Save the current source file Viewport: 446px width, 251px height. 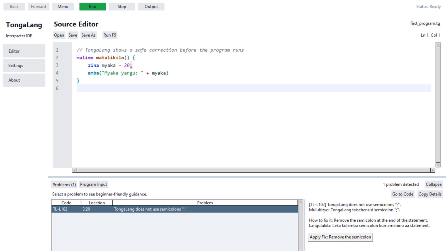click(x=73, y=35)
